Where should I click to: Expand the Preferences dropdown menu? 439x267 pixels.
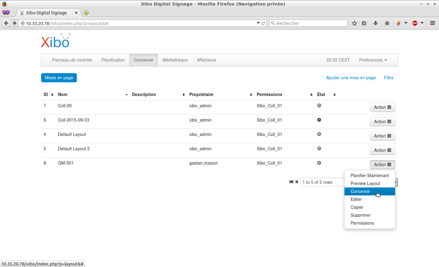tap(373, 60)
